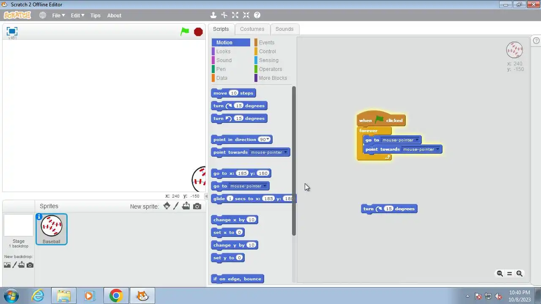Open Baseball sprite info button
The width and height of the screenshot is (541, 304).
[39, 217]
